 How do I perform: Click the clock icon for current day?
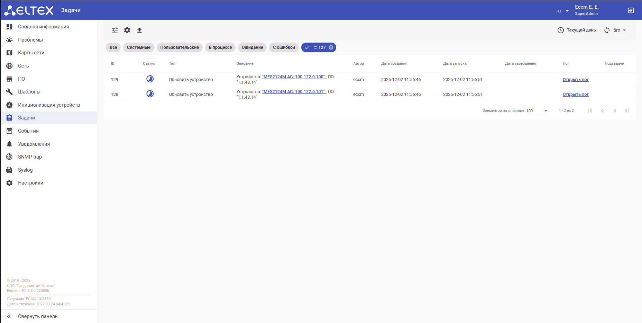tap(560, 30)
